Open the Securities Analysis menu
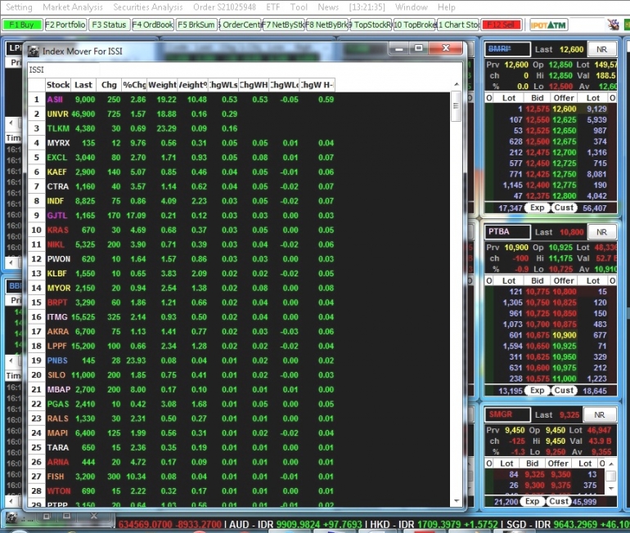 (x=148, y=7)
